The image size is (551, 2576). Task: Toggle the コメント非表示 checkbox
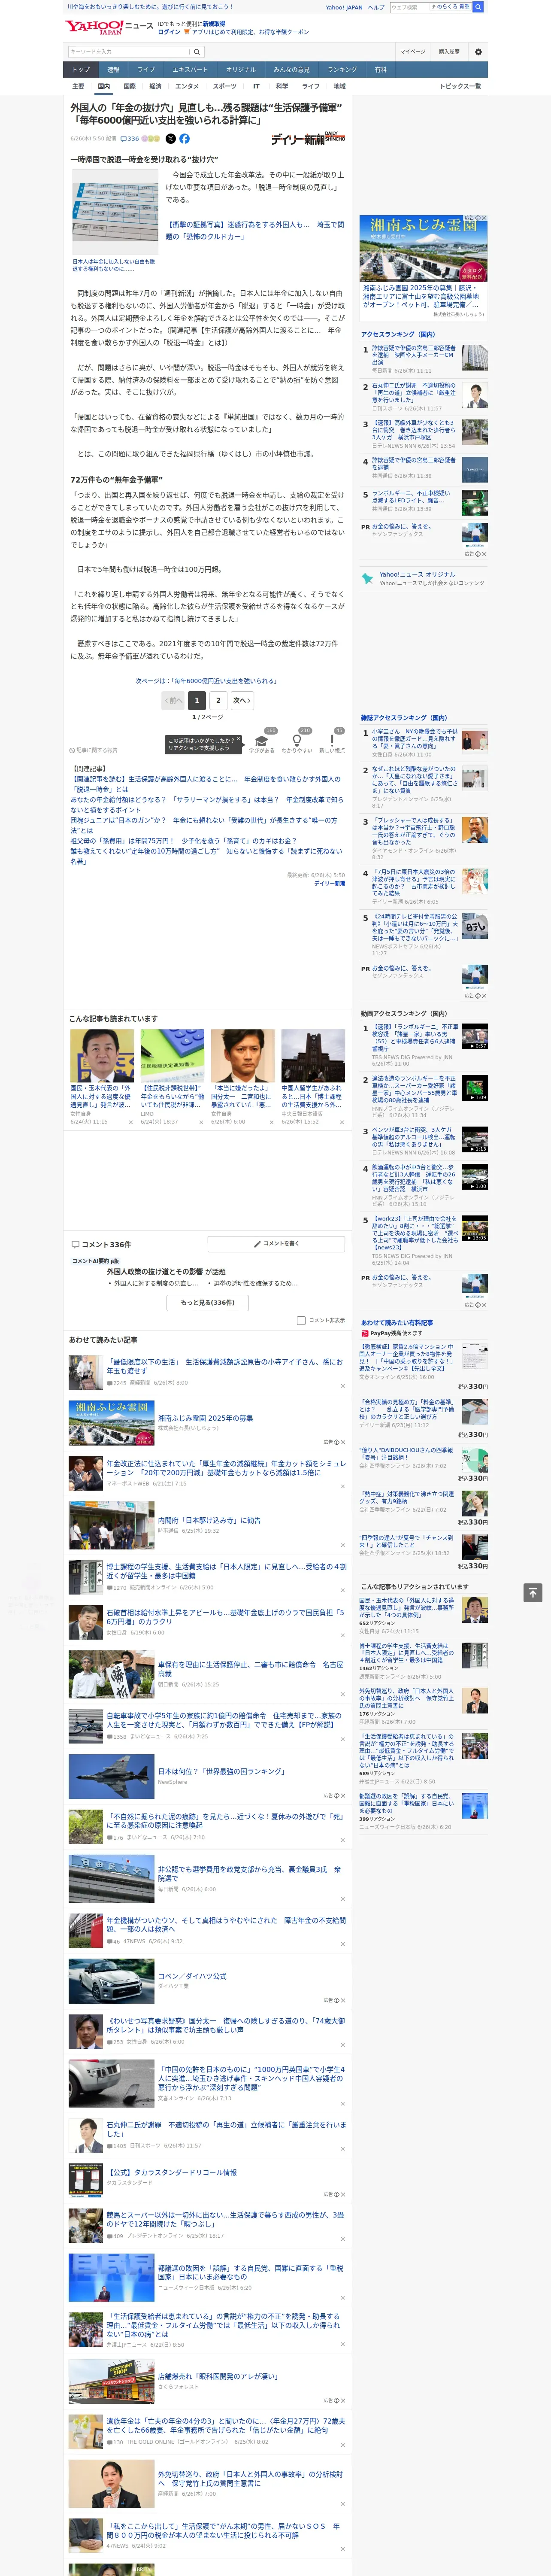301,1320
